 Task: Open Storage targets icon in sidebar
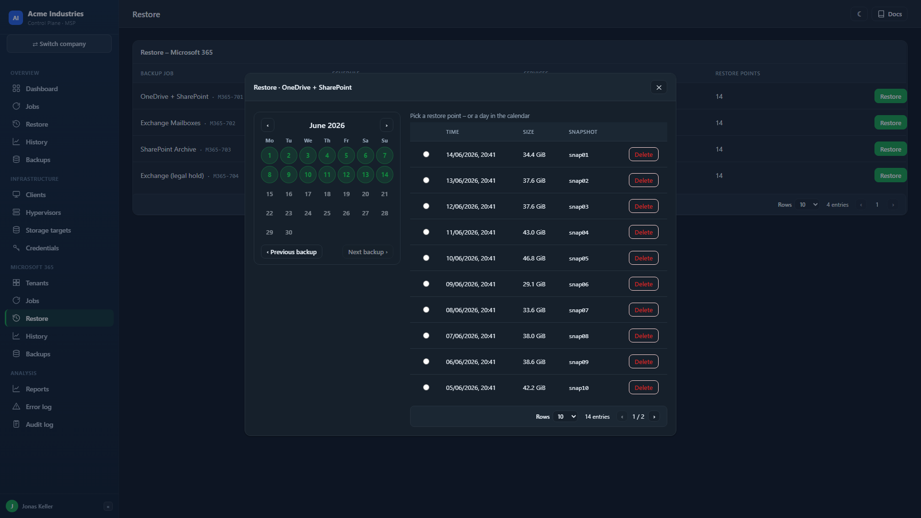tap(16, 230)
